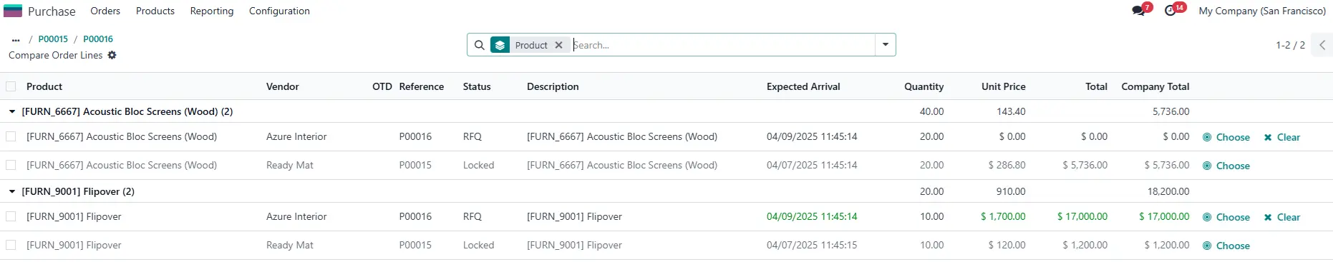Sort by the Status column header

477,86
